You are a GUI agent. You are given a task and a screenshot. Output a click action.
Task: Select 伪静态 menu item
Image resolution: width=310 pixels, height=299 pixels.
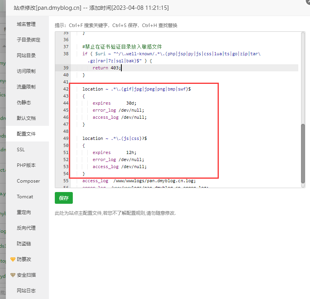[x=24, y=103]
